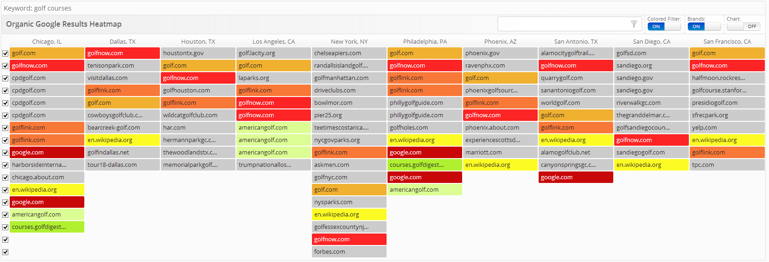Click the halfmoon.rockres... cell
The width and height of the screenshot is (769, 262).
pos(727,78)
